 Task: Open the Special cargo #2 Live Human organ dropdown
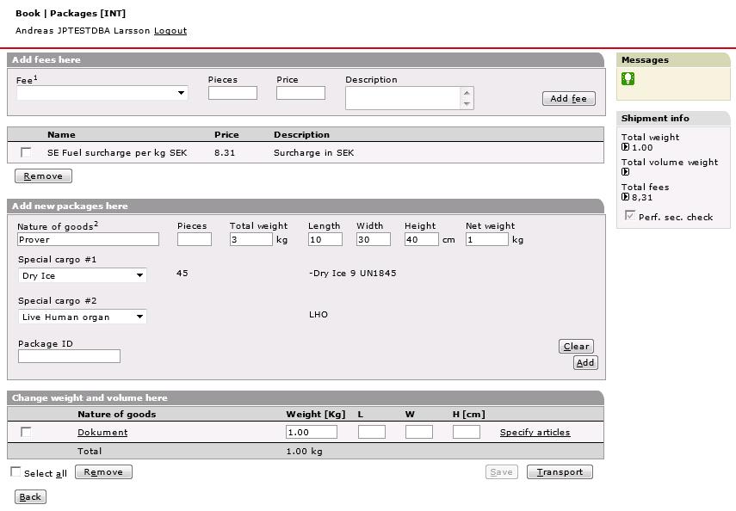[x=82, y=317]
